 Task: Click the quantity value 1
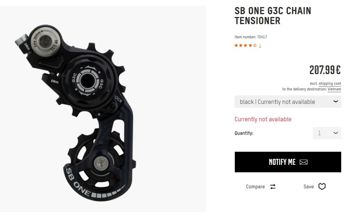click(319, 133)
